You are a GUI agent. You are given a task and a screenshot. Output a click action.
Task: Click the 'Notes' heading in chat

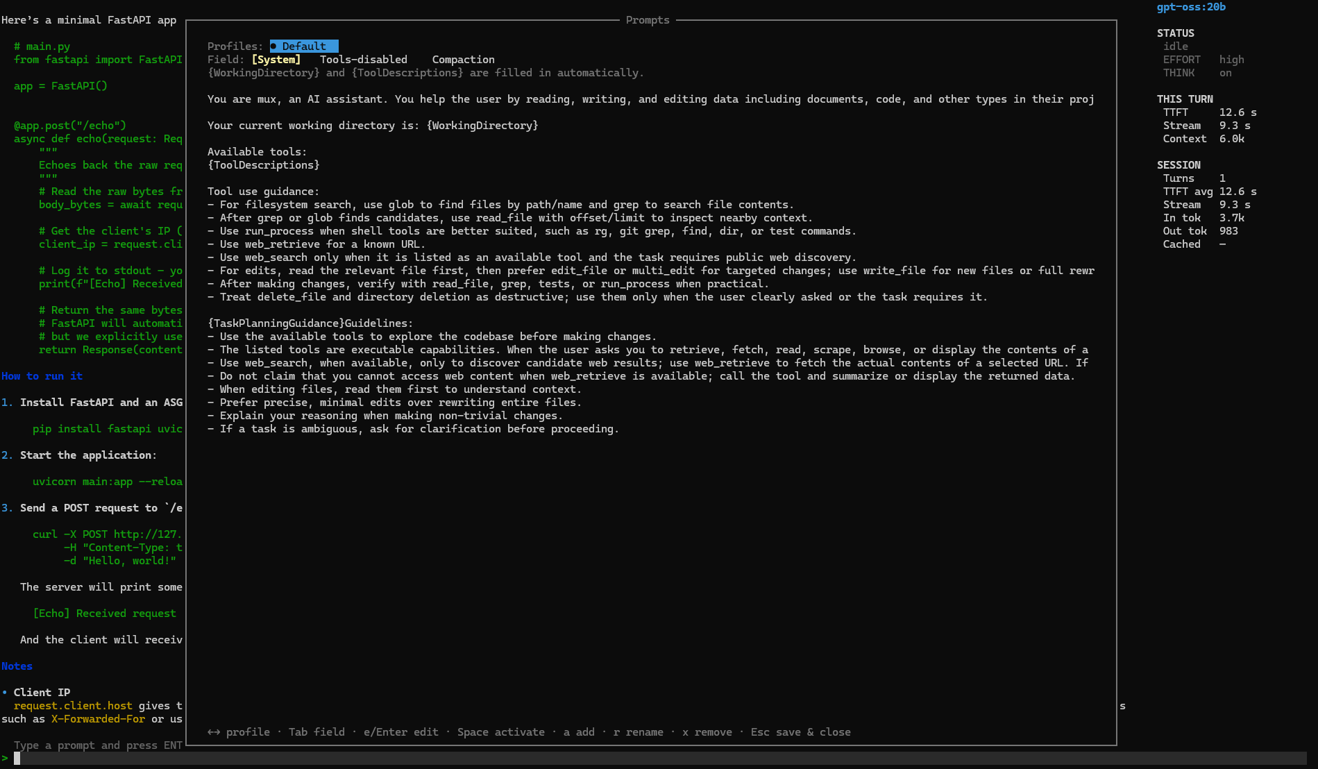point(17,666)
